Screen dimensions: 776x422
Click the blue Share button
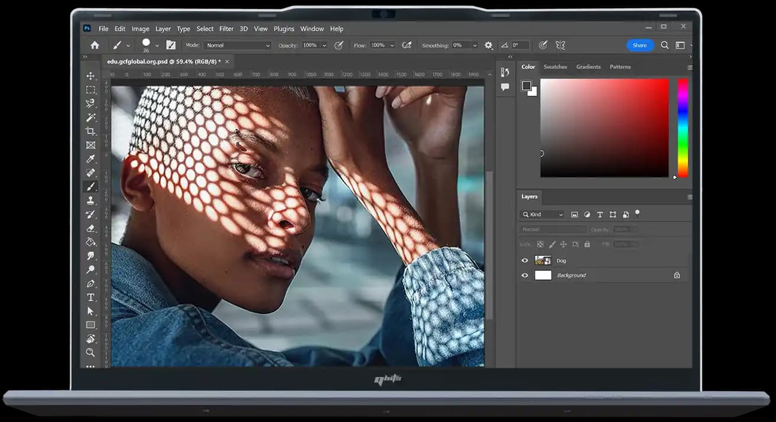(x=639, y=46)
